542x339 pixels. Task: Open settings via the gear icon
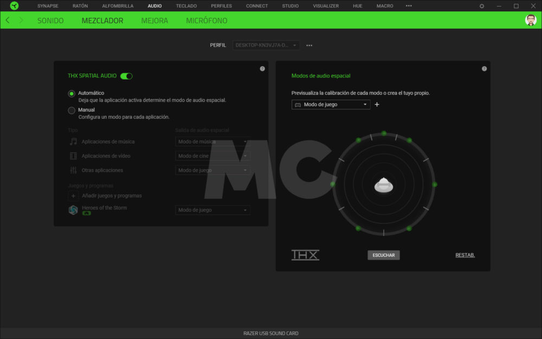[x=482, y=6]
